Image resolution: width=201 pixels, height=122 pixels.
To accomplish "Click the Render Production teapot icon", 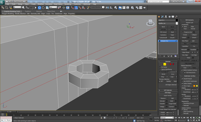I will [x=145, y=8].
